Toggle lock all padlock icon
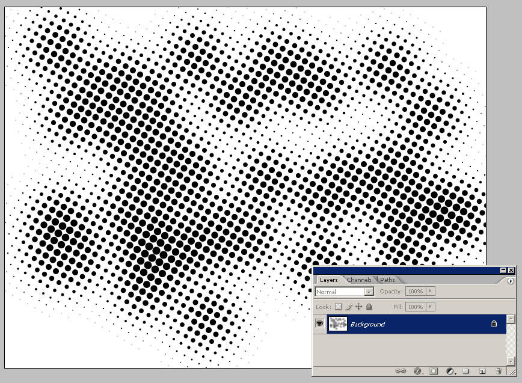Viewport: 522px width, 383px height. click(x=369, y=307)
